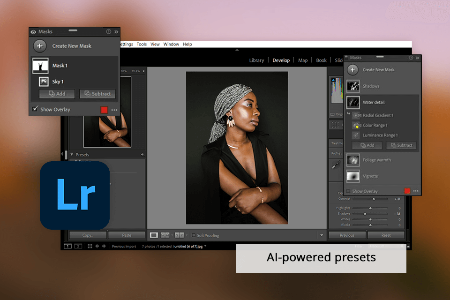Switch to the Develop module

pos(281,60)
